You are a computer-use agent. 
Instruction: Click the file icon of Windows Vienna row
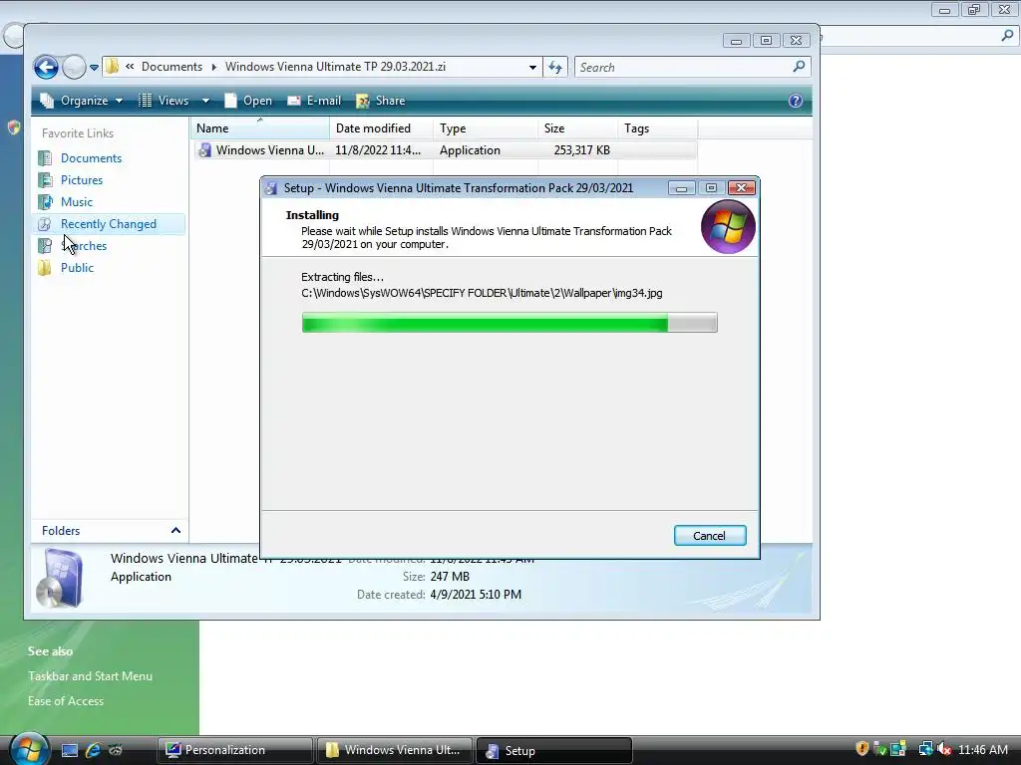(x=204, y=150)
